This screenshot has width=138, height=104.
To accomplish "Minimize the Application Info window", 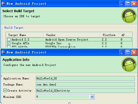I will 122,52.
